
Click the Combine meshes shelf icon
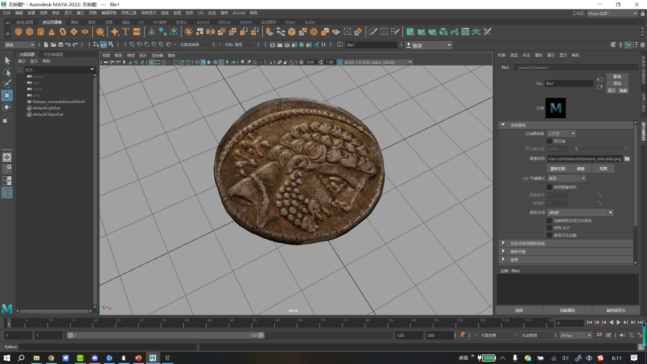pos(188,32)
